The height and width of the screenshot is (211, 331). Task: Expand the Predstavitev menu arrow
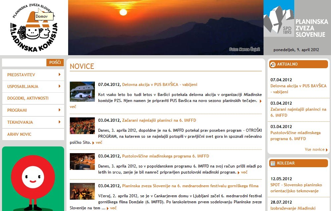(59, 75)
